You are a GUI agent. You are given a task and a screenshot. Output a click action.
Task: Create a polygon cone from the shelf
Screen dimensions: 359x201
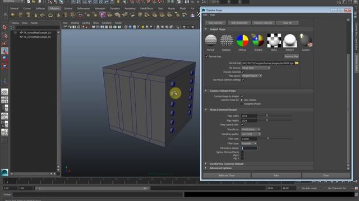click(35, 15)
